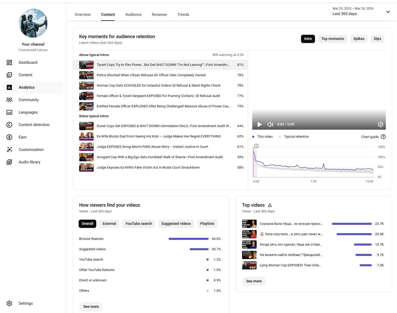Switch to the Audience tab
Screen dimensions: 397x313
click(133, 15)
